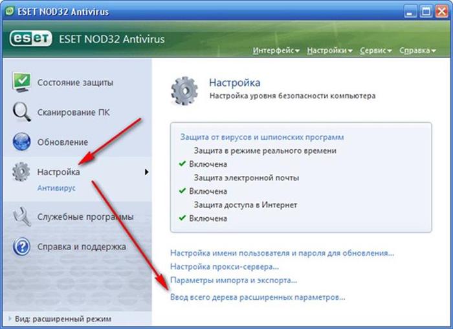453x329 pixels.
Task: Select the Антивирус submenu item
Action: (x=56, y=188)
